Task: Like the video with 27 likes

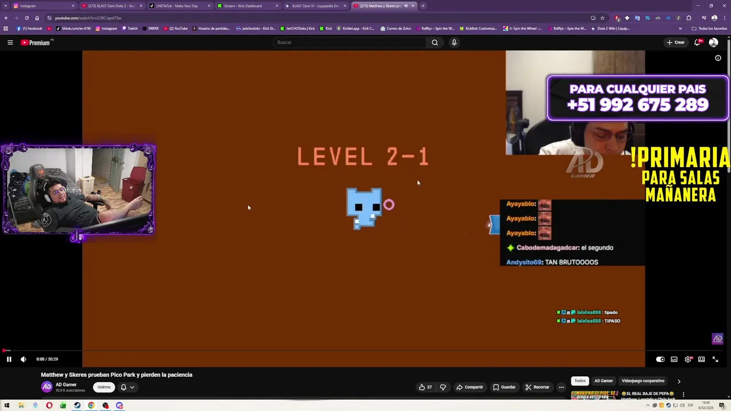Action: 425,387
